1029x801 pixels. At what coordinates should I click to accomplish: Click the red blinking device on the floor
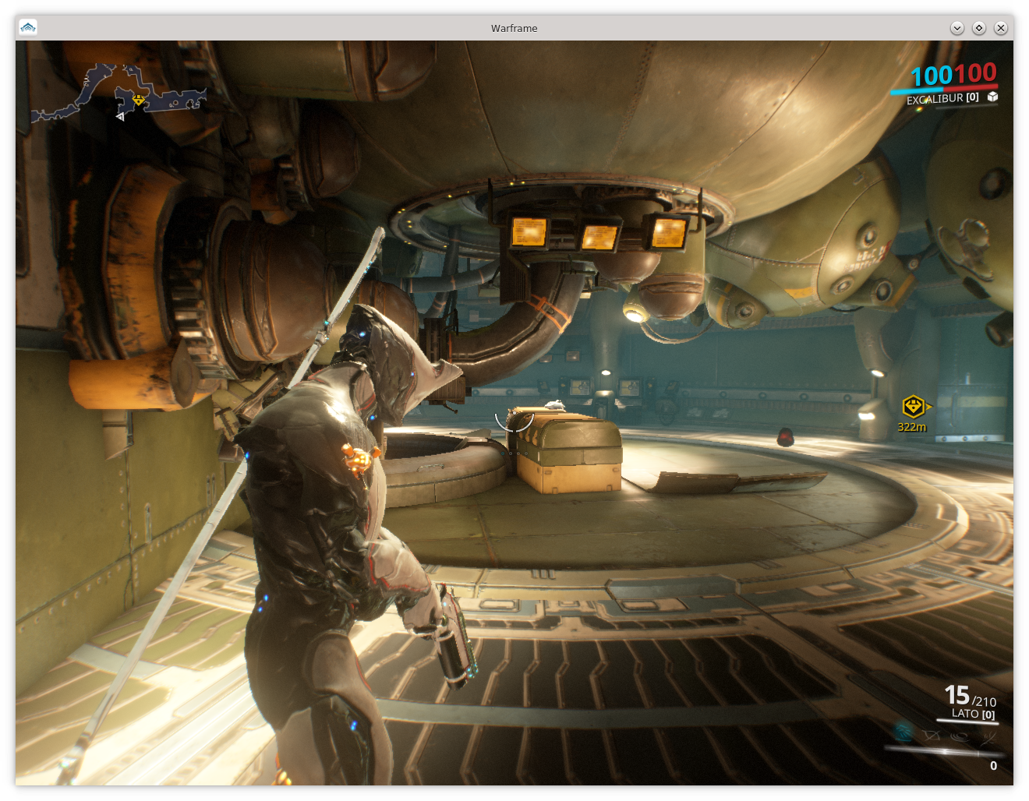click(785, 437)
